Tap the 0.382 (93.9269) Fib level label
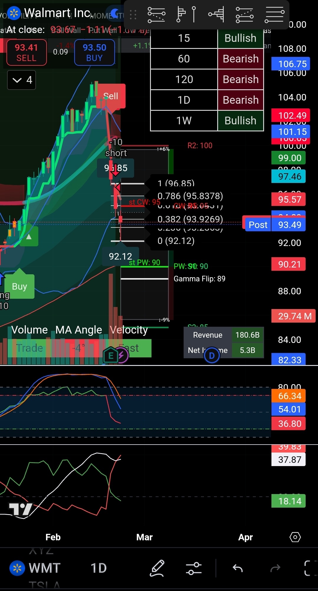318x591 pixels. (190, 219)
